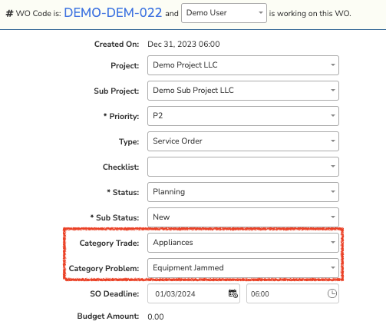Open the Sub Status dropdown showing New

pyautogui.click(x=243, y=217)
